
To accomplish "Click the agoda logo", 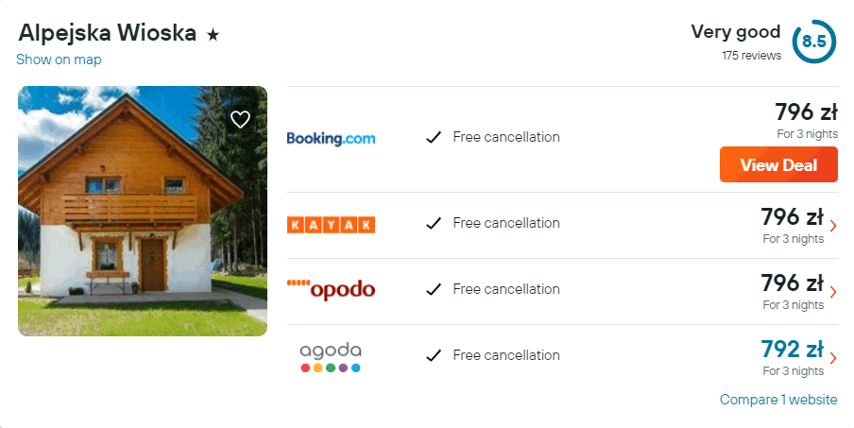I will pos(331,356).
